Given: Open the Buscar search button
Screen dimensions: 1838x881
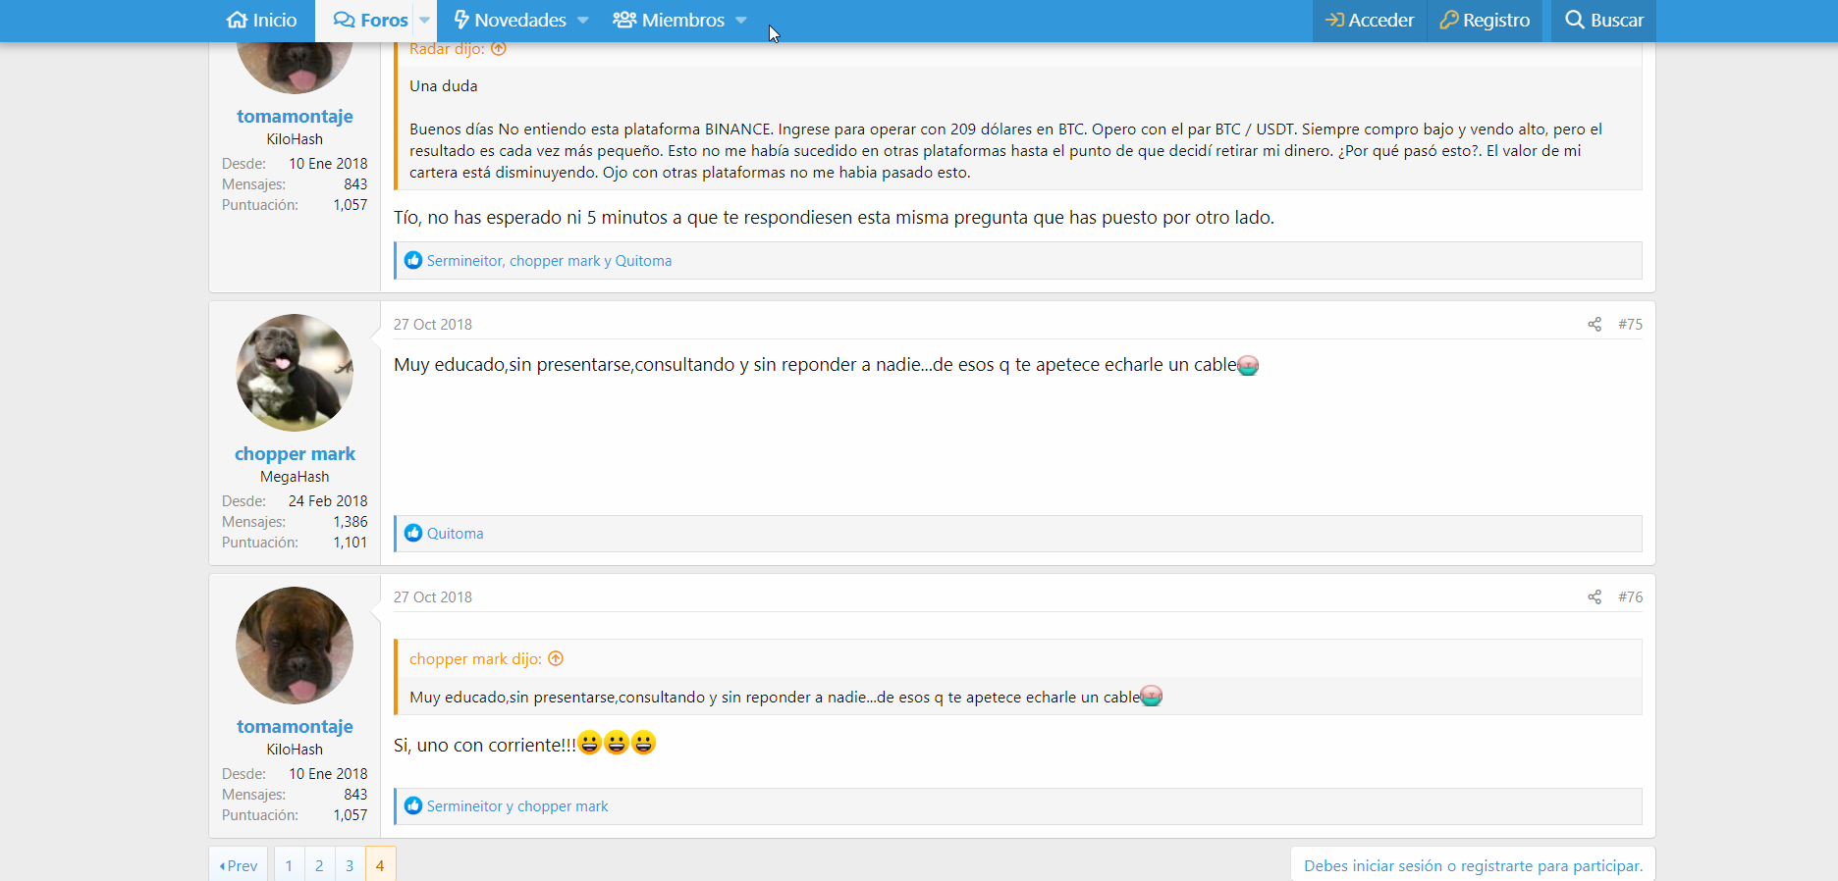Looking at the screenshot, I should [x=1603, y=21].
